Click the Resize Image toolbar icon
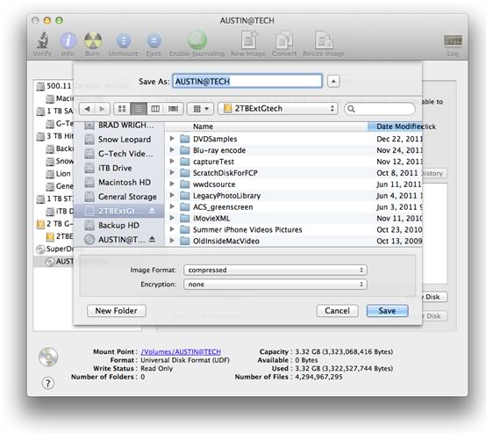Image resolution: width=486 pixels, height=433 pixels. [324, 40]
